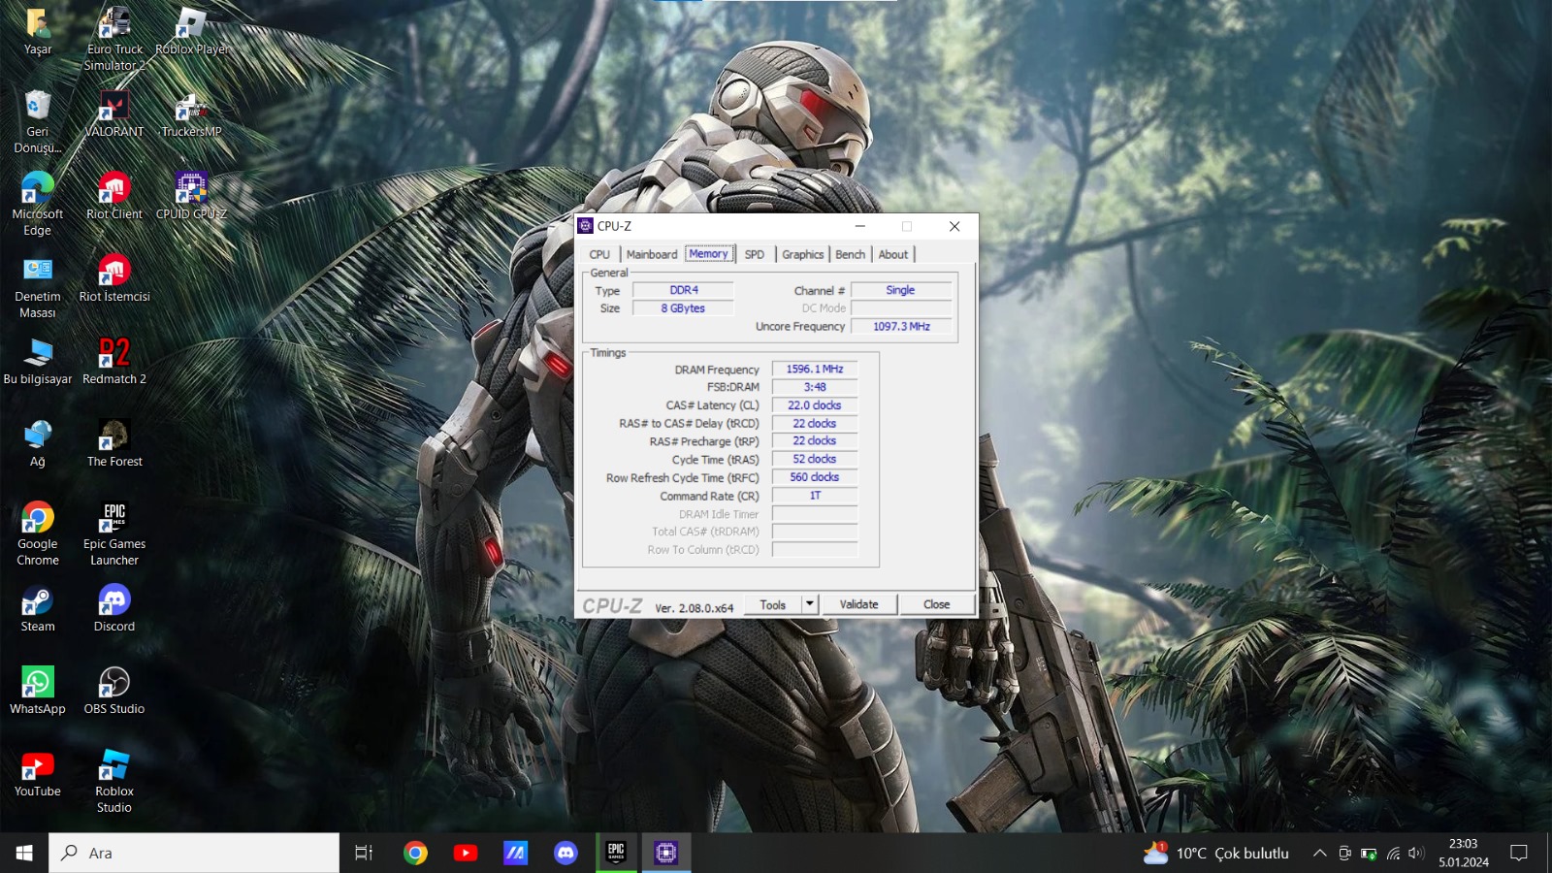The image size is (1552, 873).
Task: Launch Euro Truck Simulator 2 shortcut
Action: pyautogui.click(x=114, y=39)
